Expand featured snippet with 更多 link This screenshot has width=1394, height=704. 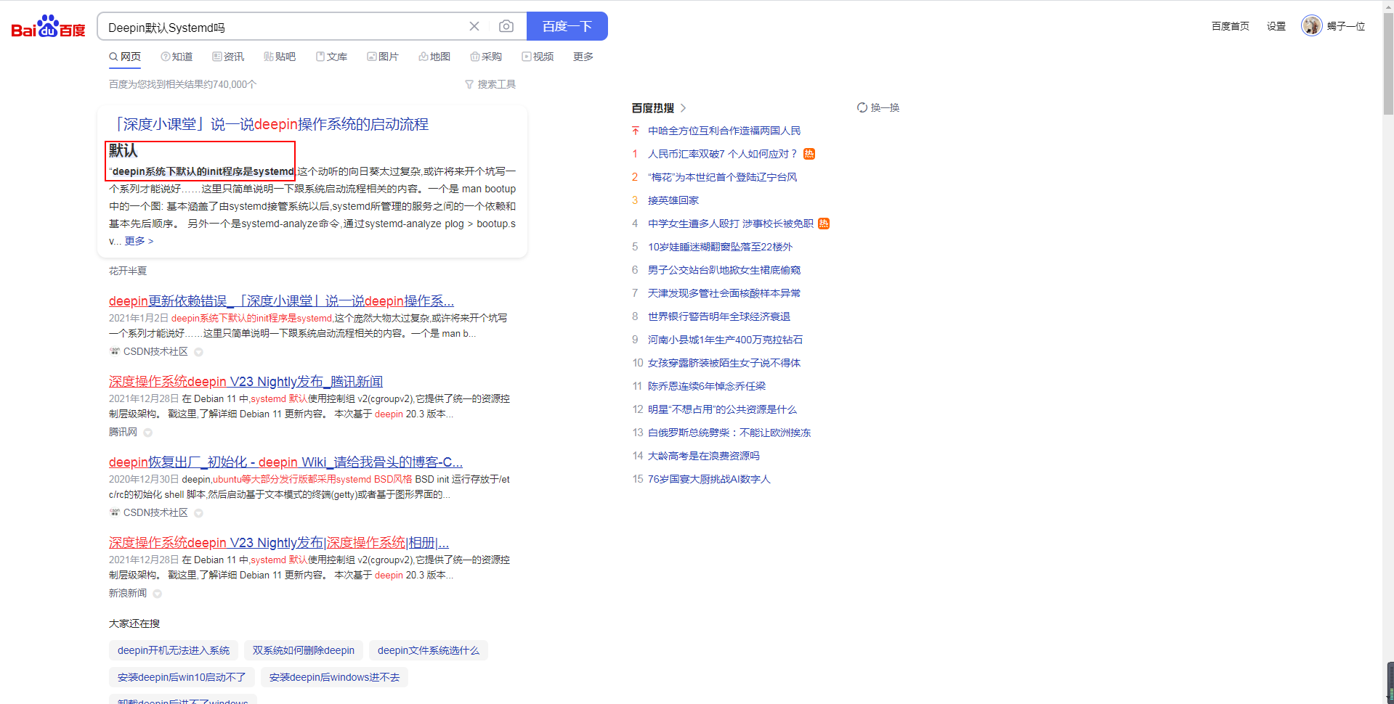pyautogui.click(x=139, y=241)
